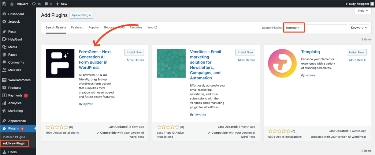Click the Templatiq plugin logo thumbnail
375x155 pixels.
[x=282, y=63]
